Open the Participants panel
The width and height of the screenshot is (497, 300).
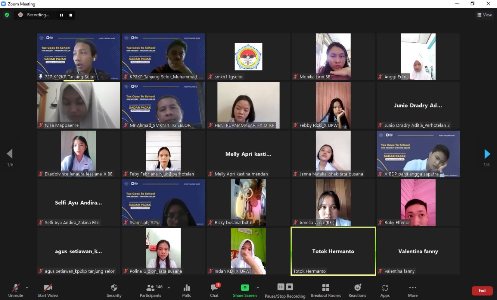click(151, 290)
